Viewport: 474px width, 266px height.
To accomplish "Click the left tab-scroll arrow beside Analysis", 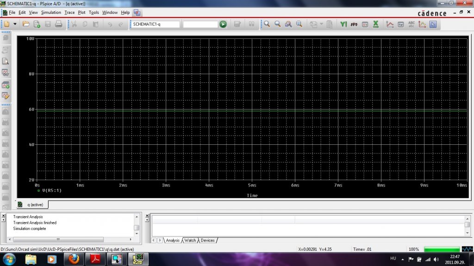I will click(x=154, y=240).
